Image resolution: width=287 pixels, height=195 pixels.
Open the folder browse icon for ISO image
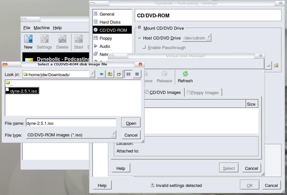(276, 65)
